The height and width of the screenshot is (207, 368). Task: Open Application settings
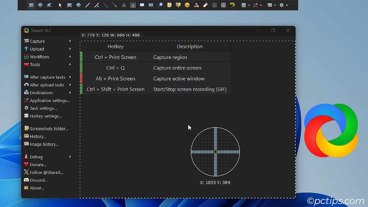[48, 100]
